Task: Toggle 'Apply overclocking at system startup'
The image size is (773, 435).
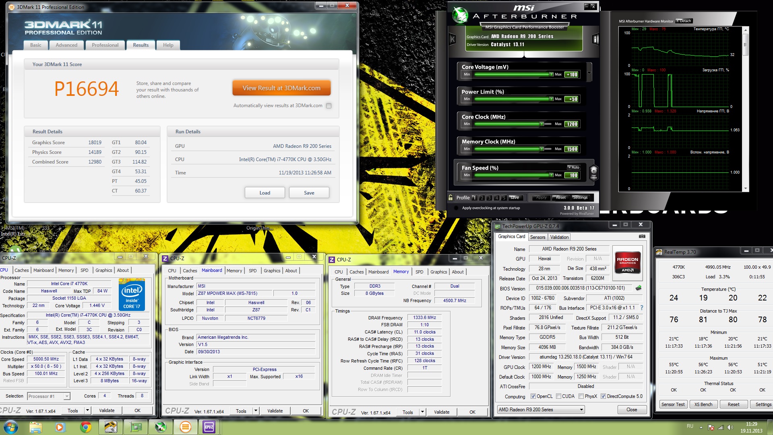Action: tap(456, 208)
